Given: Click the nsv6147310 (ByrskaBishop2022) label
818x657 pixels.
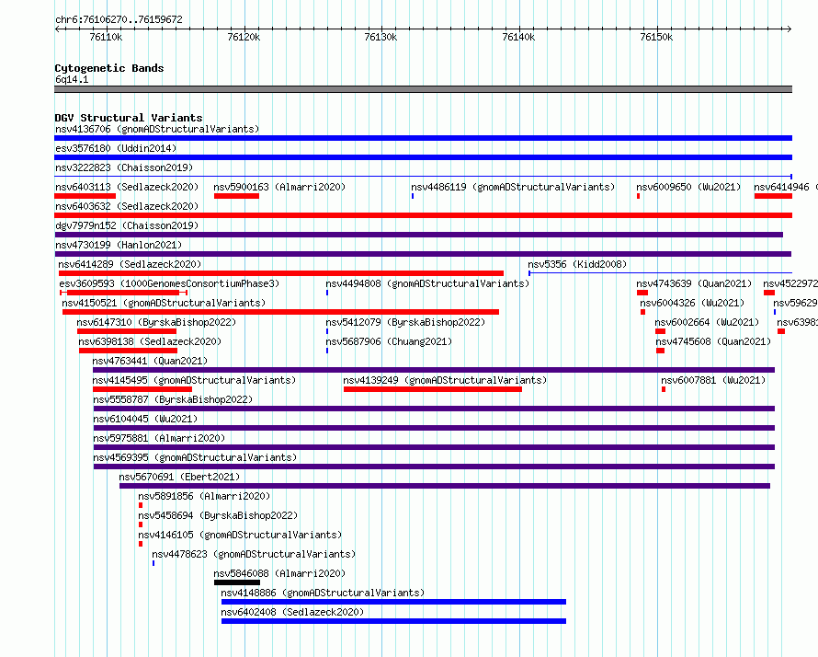Looking at the screenshot, I should pos(156,322).
